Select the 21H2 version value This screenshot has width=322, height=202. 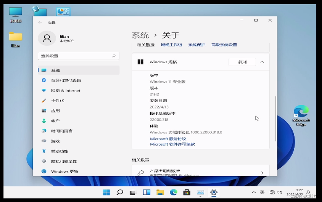tap(155, 95)
